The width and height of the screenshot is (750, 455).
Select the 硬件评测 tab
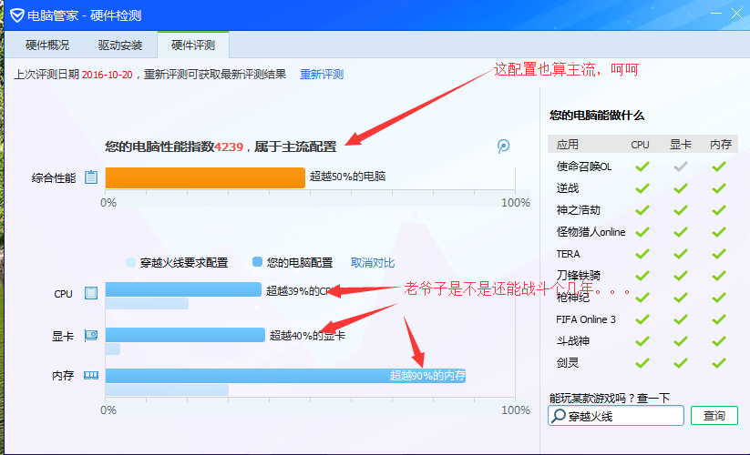tap(193, 45)
